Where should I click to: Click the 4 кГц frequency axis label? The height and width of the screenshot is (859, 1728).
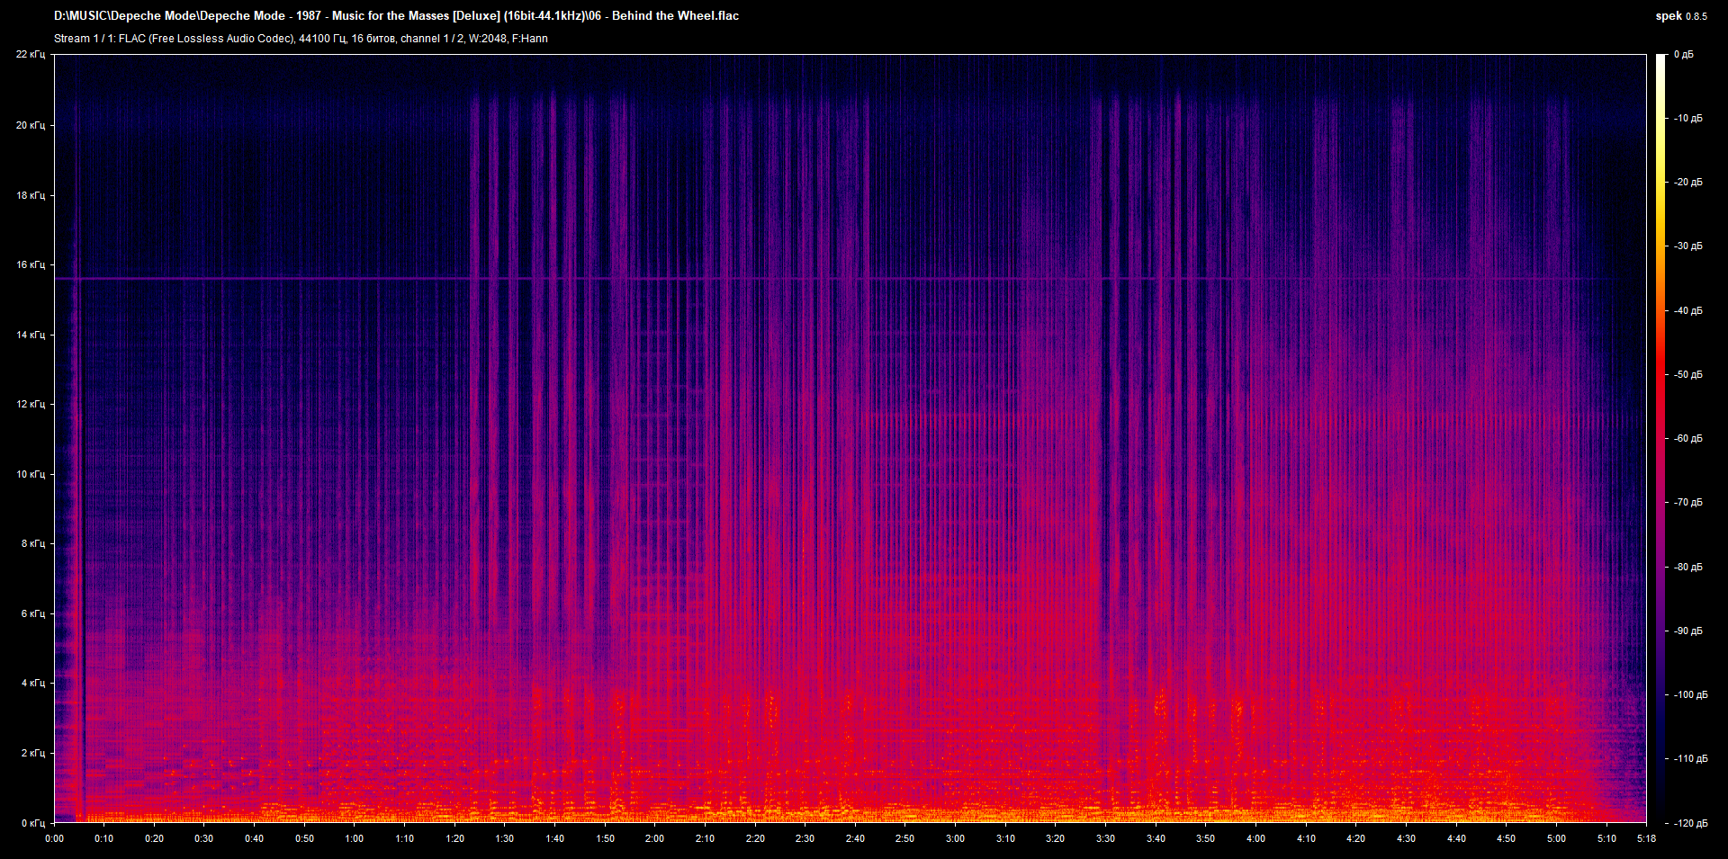click(x=32, y=683)
